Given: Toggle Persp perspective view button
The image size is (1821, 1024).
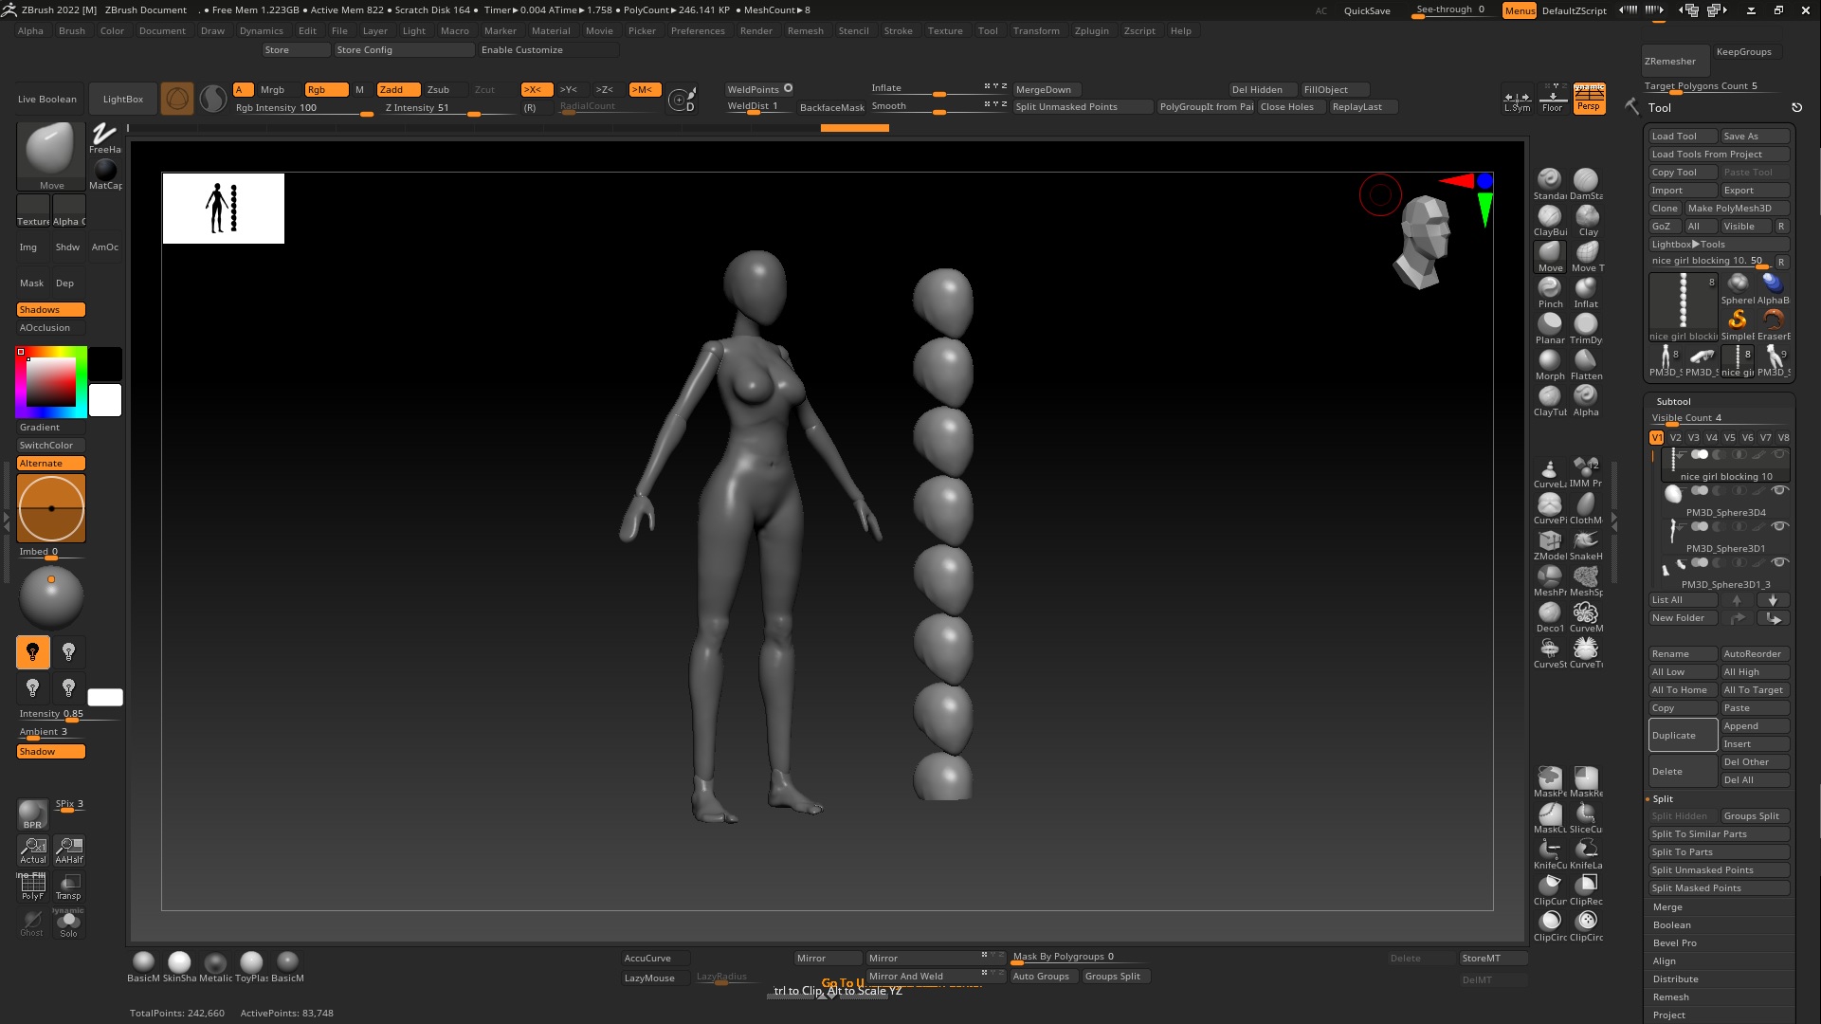Looking at the screenshot, I should [x=1589, y=99].
